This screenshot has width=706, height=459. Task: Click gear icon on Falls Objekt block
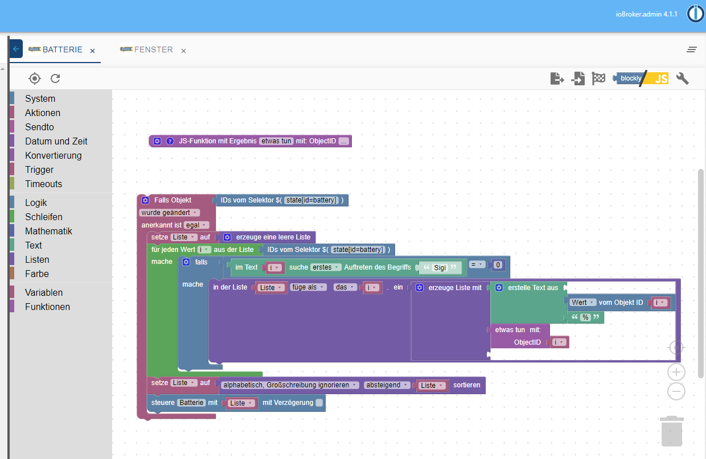point(145,200)
